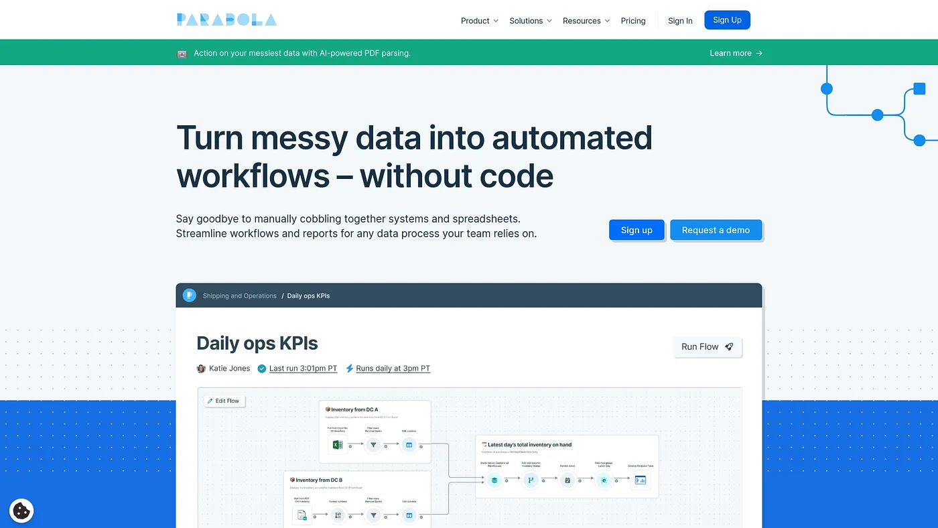Viewport: 938px width, 528px height.
Task: Select the edit columns step in DC A
Action: pos(409,444)
